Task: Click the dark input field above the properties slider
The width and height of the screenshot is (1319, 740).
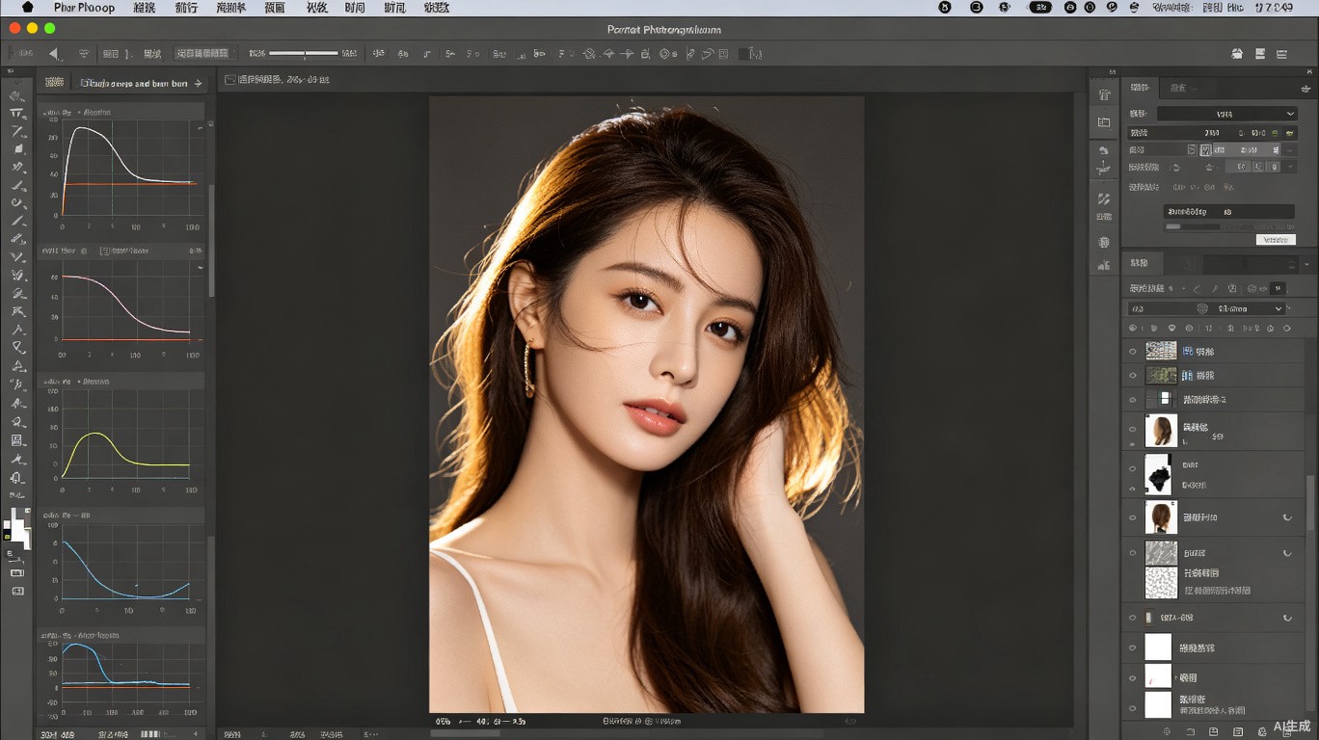Action: 1228,211
